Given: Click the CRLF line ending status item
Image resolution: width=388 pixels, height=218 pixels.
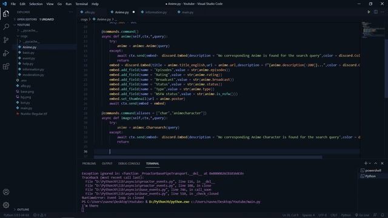Looking at the screenshot, I should click(333, 215).
